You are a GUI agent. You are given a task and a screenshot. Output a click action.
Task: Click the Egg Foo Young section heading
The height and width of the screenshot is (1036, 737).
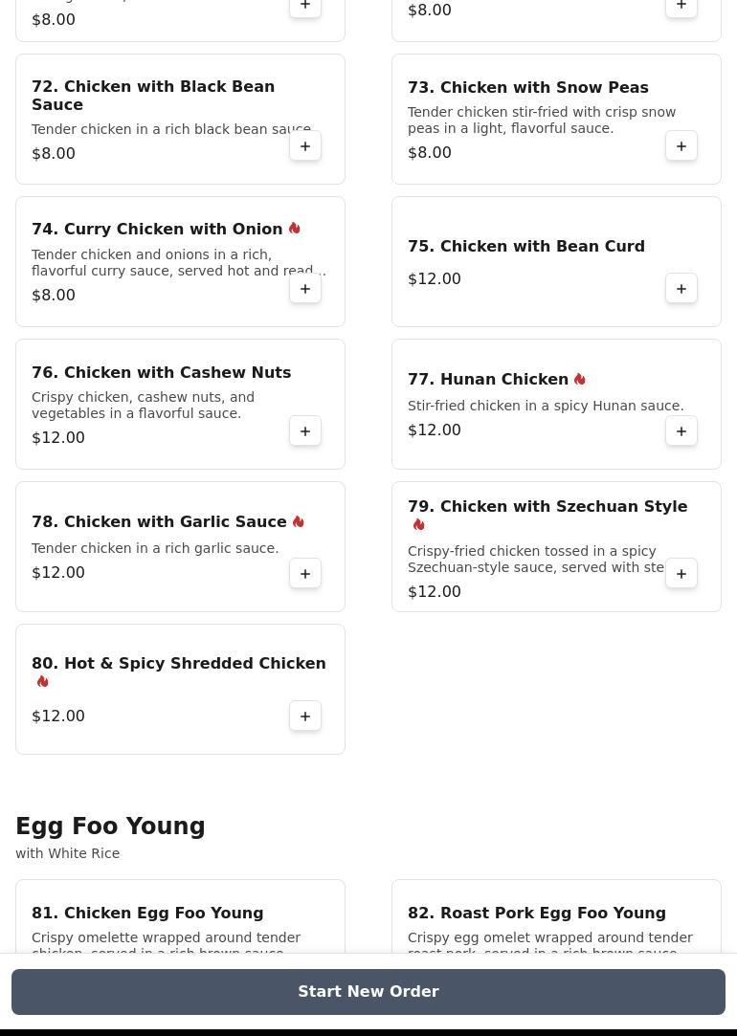click(110, 827)
